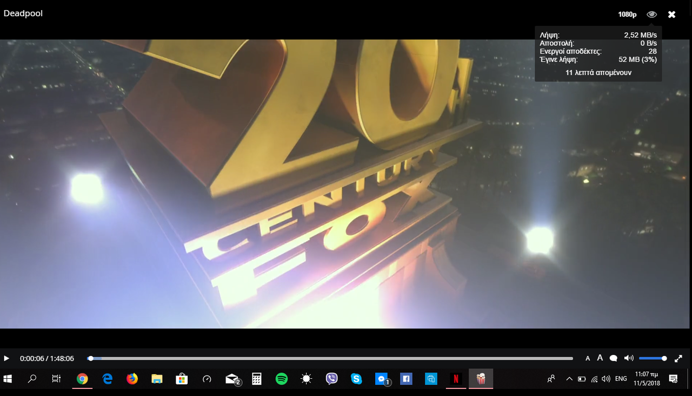Viewport: 692px width, 396px height.
Task: Increase subtitle size with large A
Action: [600, 358]
